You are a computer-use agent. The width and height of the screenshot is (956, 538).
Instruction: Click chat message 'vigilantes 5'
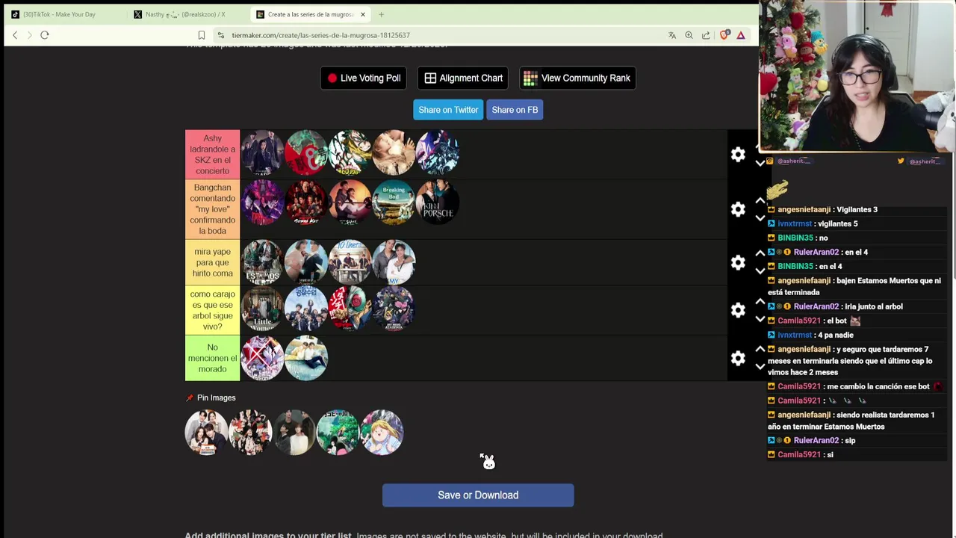tap(836, 223)
